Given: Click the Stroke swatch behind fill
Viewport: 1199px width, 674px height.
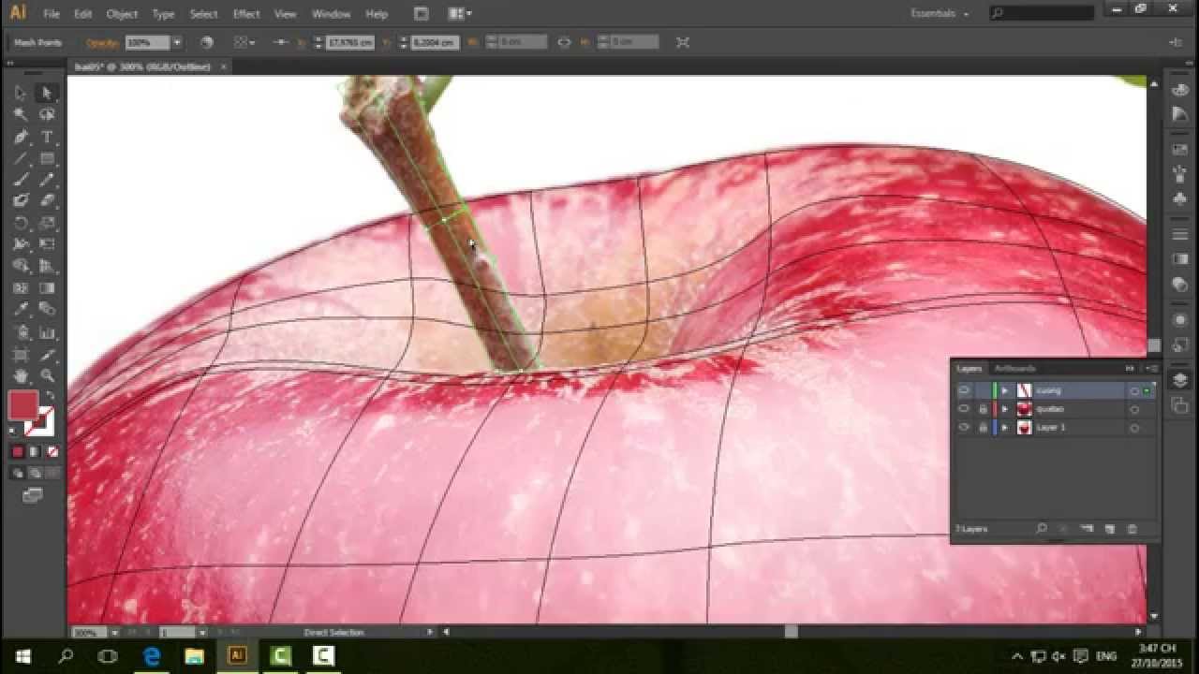Looking at the screenshot, I should pyautogui.click(x=41, y=423).
